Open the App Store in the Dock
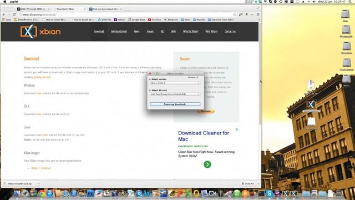 point(49,193)
